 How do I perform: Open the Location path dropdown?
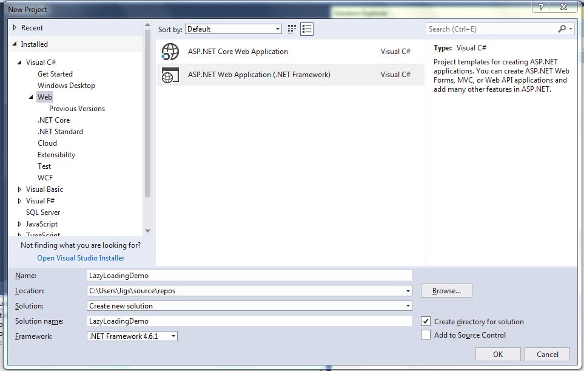pyautogui.click(x=408, y=291)
